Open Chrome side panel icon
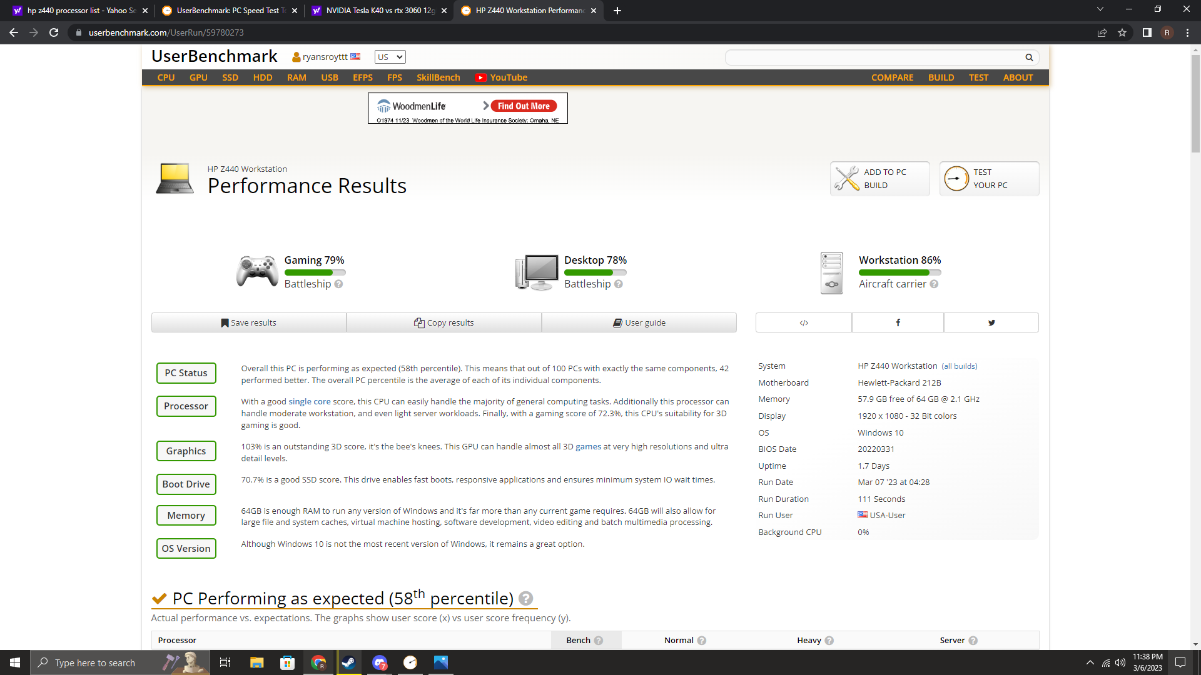The height and width of the screenshot is (675, 1201). pyautogui.click(x=1147, y=32)
